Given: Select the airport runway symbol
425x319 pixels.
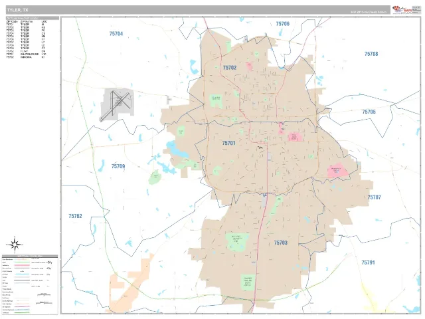Looking at the screenshot, I should [118, 104].
